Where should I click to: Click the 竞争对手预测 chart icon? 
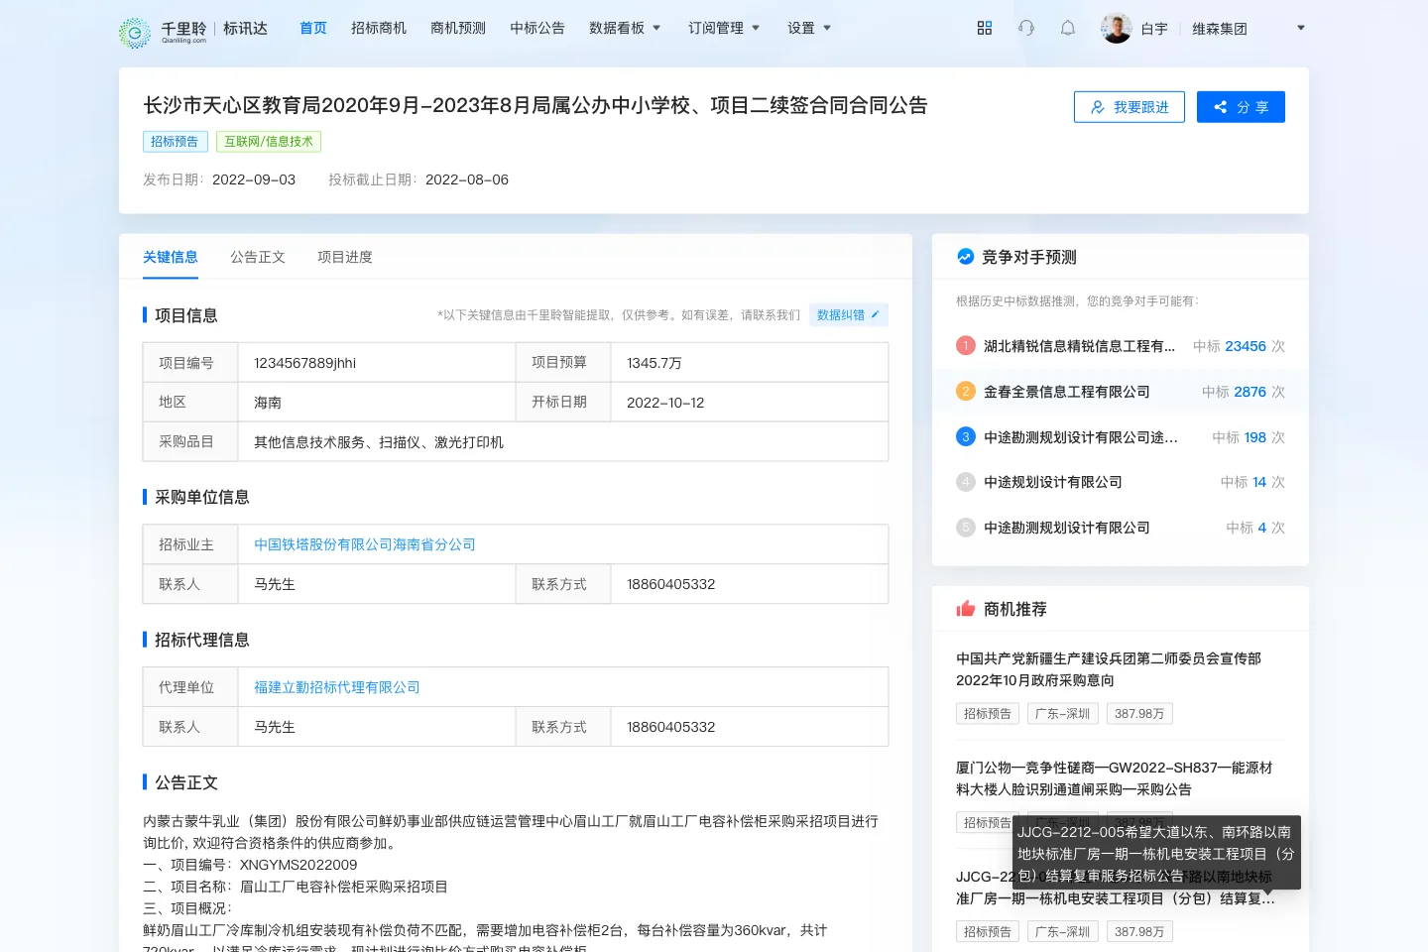(x=965, y=257)
